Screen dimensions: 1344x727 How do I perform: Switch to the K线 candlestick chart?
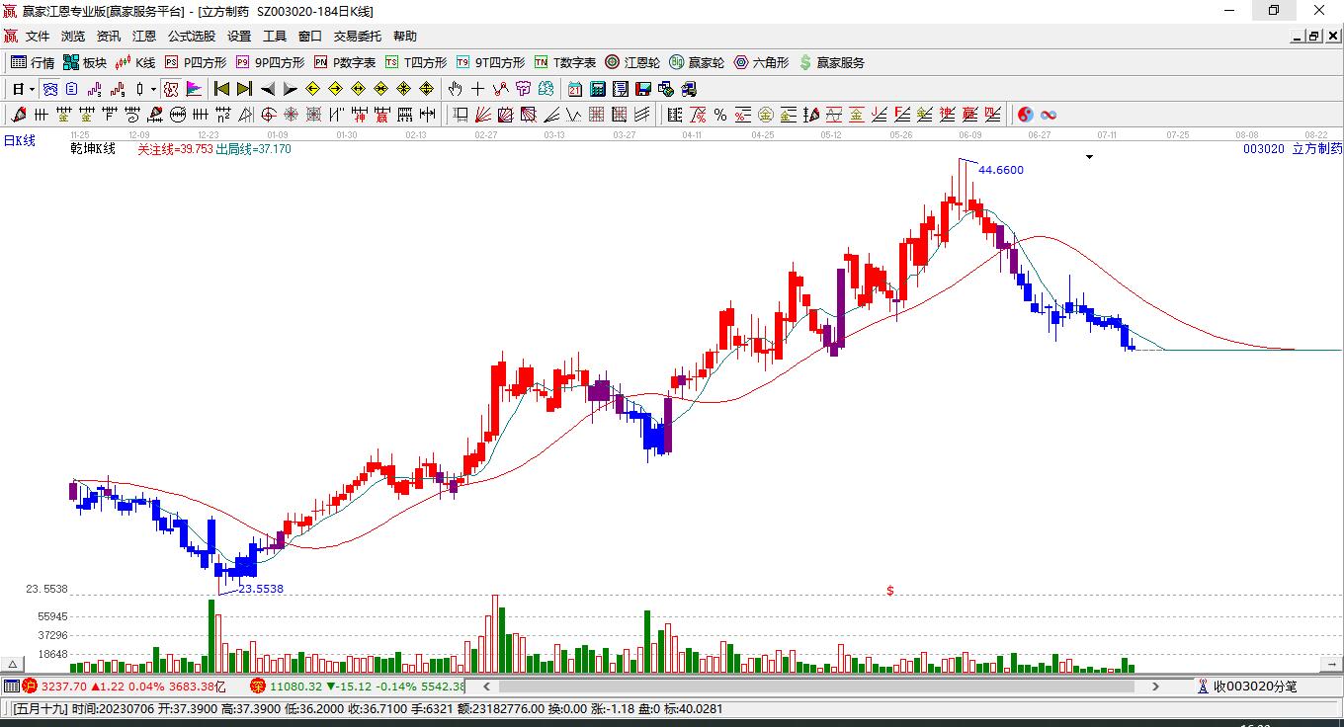[135, 62]
